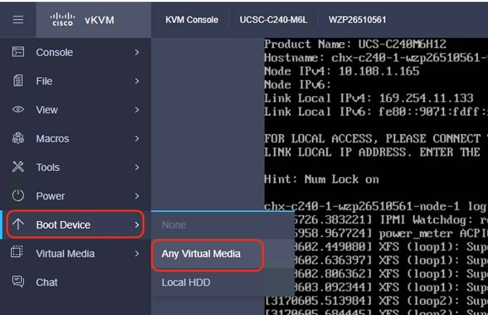Click the Node IPv4 10.108.1.165 line
Image resolution: width=488 pixels, height=315 pixels.
click(342, 71)
